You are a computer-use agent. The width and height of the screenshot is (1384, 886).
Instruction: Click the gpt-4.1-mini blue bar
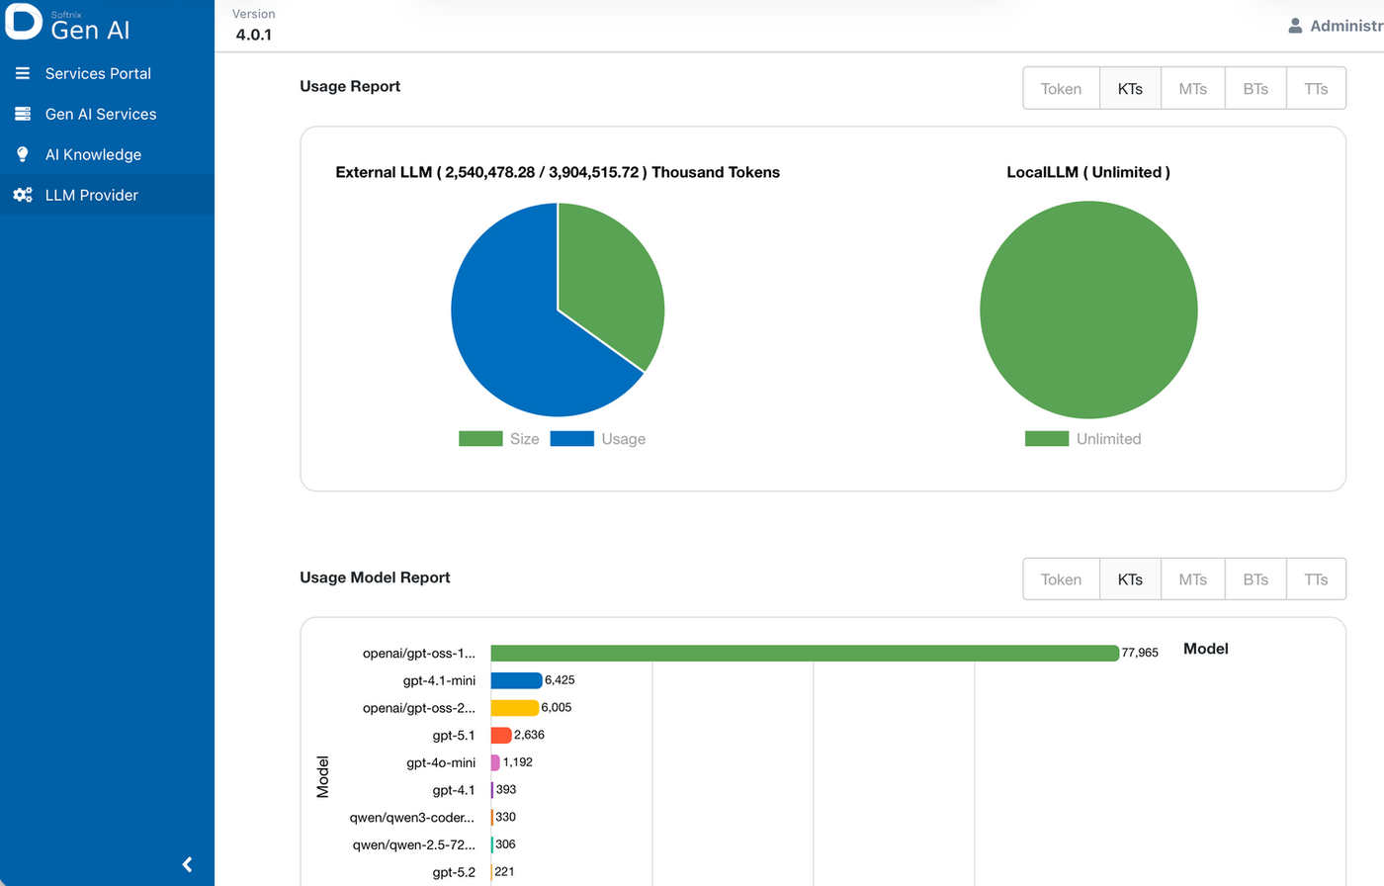pos(516,680)
